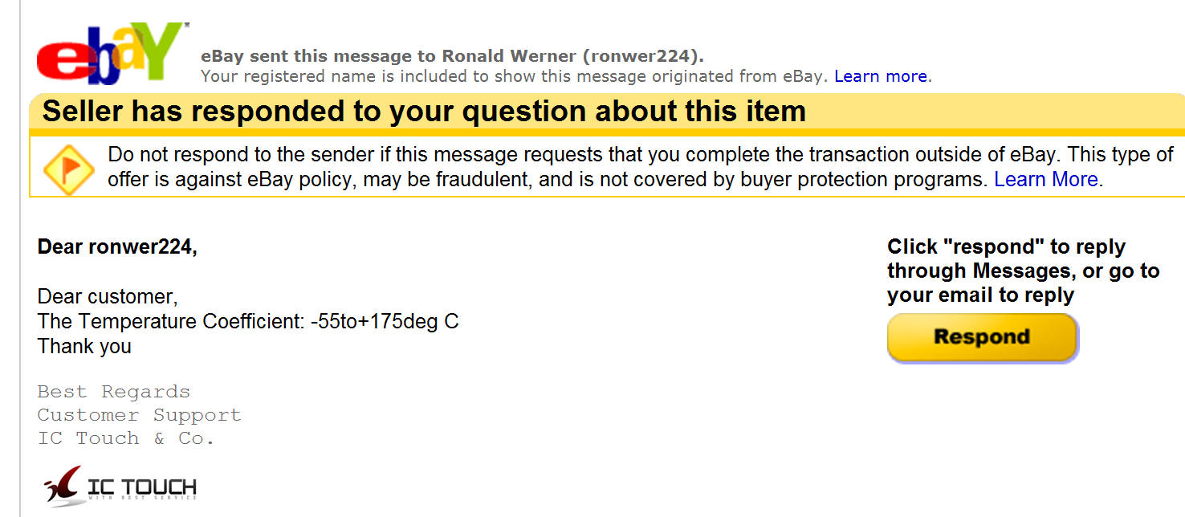Click the 'Seller has responded' heading
The width and height of the screenshot is (1185, 517).
pyautogui.click(x=424, y=111)
